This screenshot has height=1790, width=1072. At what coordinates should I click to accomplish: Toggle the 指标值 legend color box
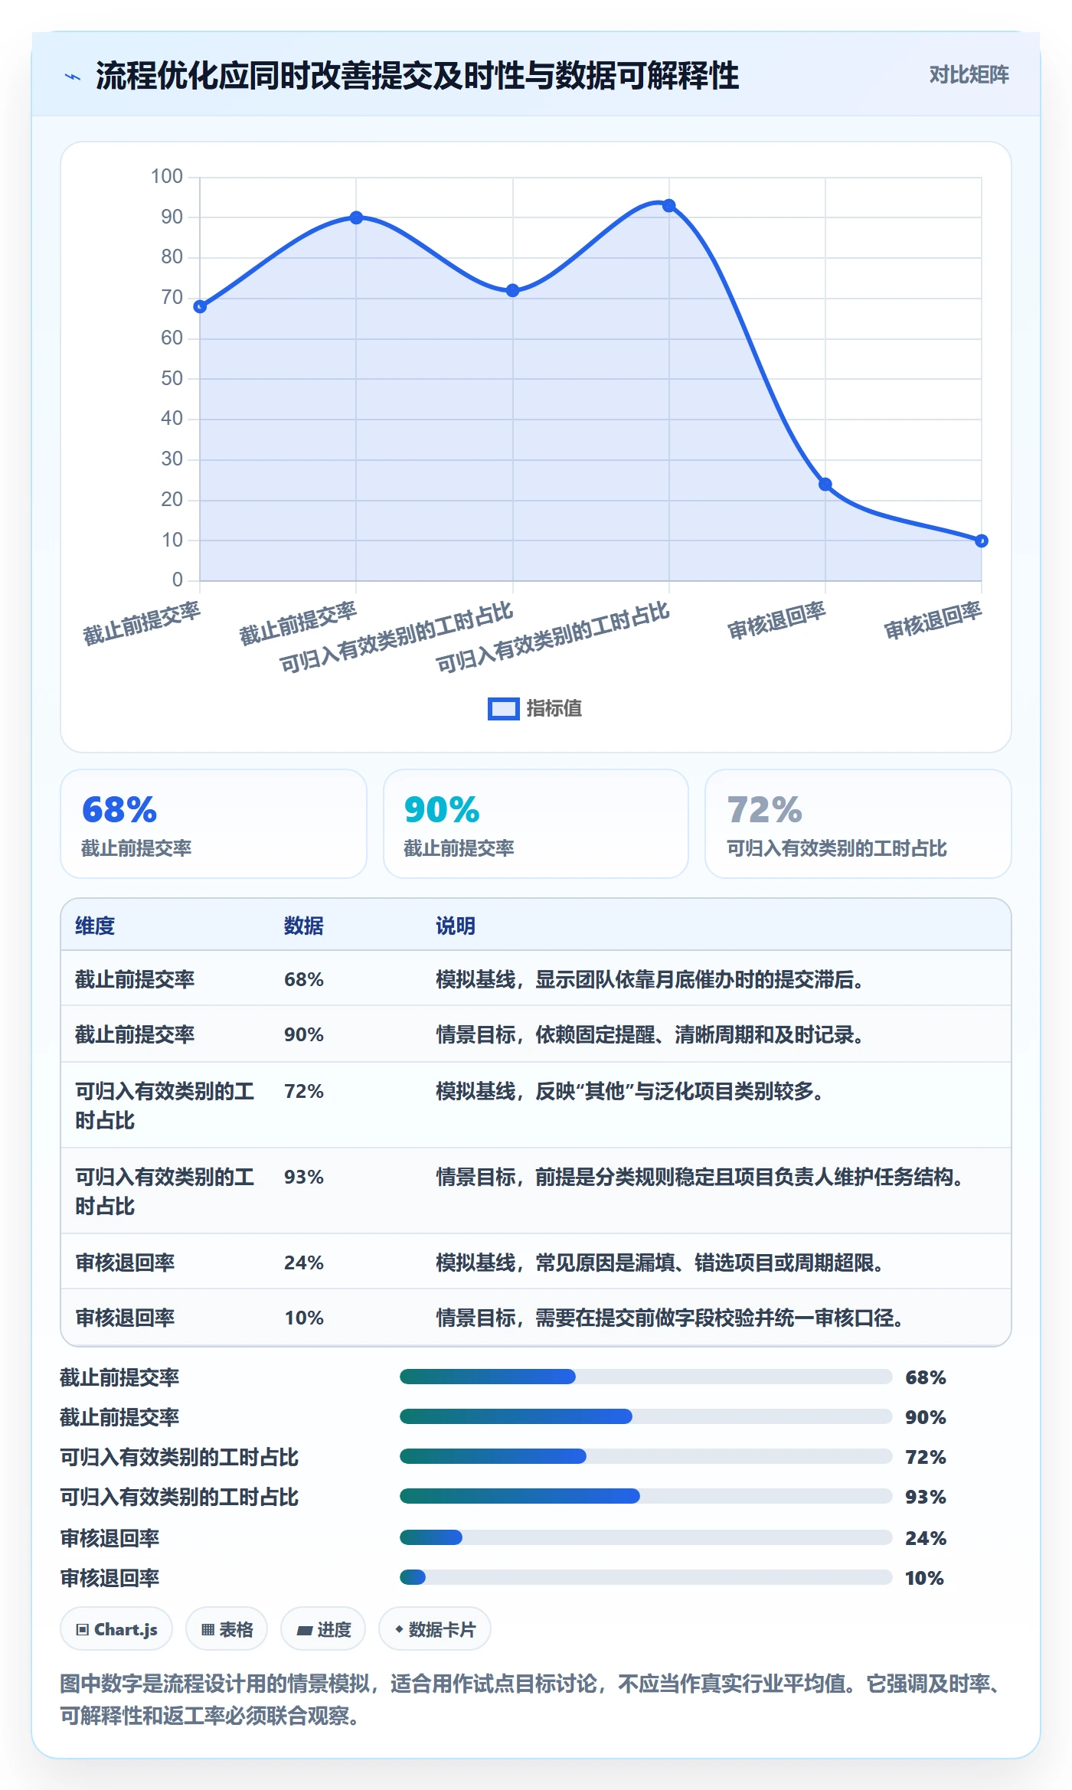pos(504,709)
